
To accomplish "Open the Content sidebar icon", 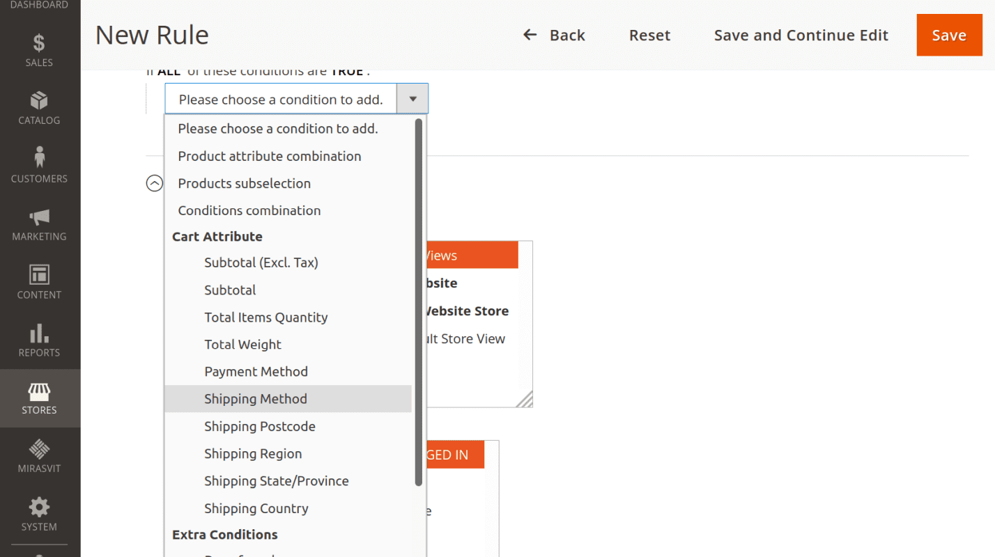I will click(39, 275).
